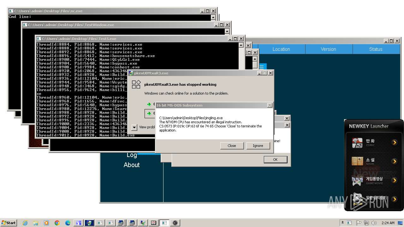Click OK in the message box behind

(x=275, y=160)
